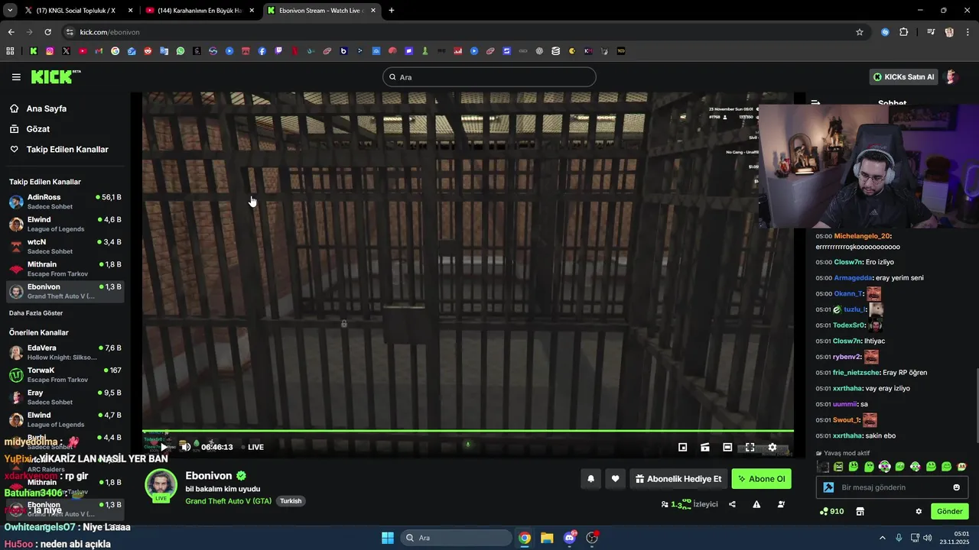979x550 pixels.
Task: Click Michelangelo_20 username in chat
Action: [x=862, y=236]
